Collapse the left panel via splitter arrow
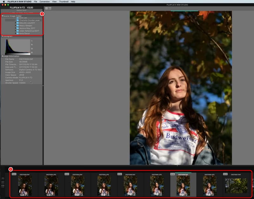 [43, 86]
